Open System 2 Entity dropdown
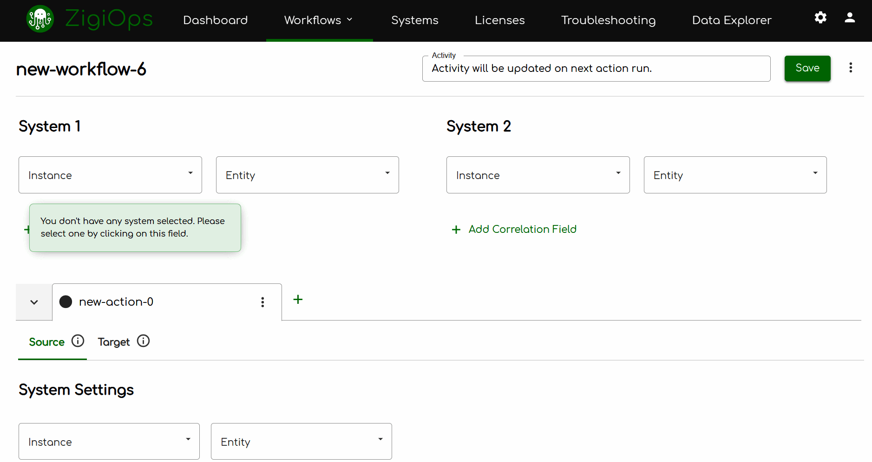872x462 pixels. (735, 175)
